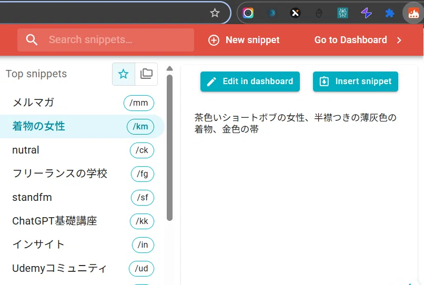
Task: Click the snippet list scroll-up arrow
Action: pos(169,68)
